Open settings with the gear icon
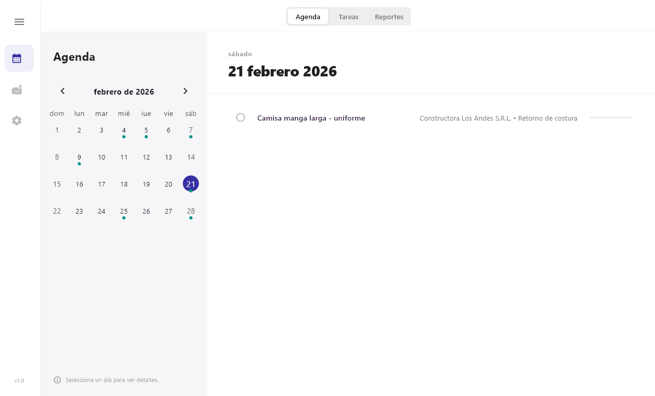The image size is (655, 396). coord(17,121)
